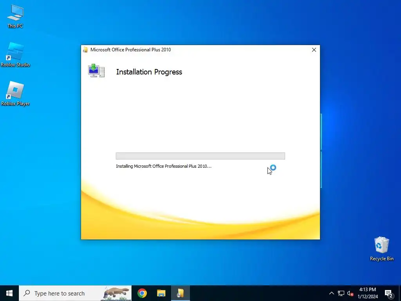Click the Windows Start button
The height and width of the screenshot is (301, 401).
click(x=9, y=293)
